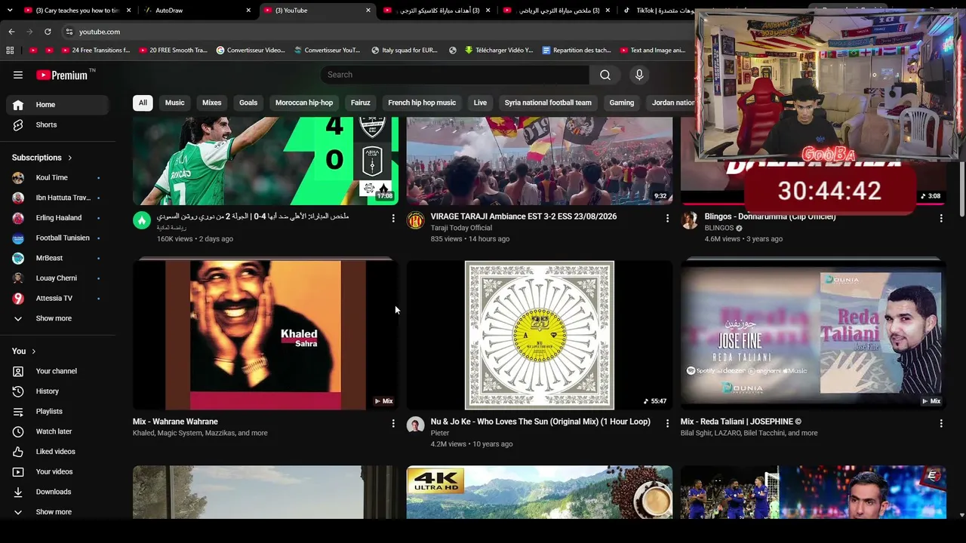Click the Shorts icon in sidebar

tap(18, 124)
